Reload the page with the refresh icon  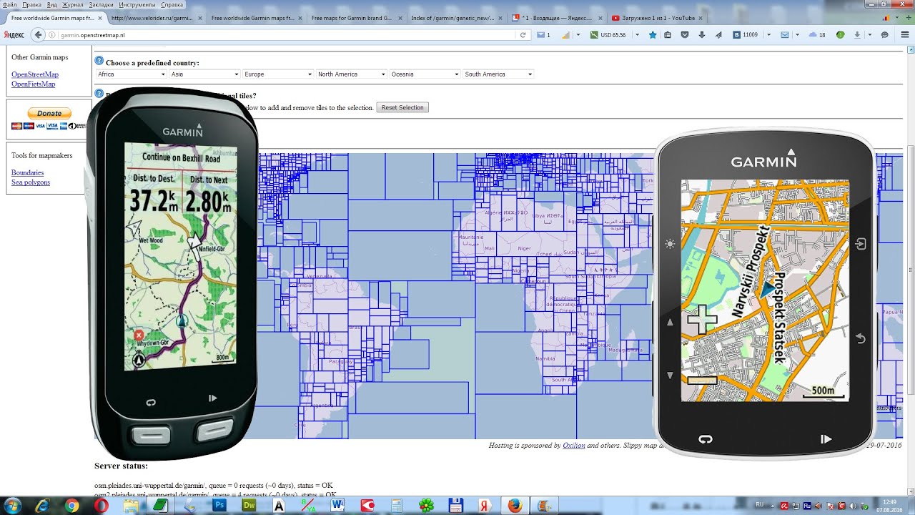pyautogui.click(x=523, y=34)
